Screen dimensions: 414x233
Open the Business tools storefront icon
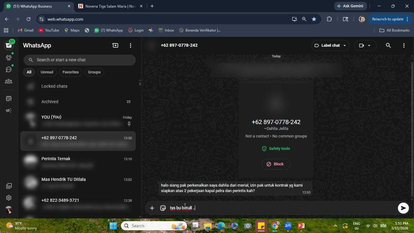8,99
